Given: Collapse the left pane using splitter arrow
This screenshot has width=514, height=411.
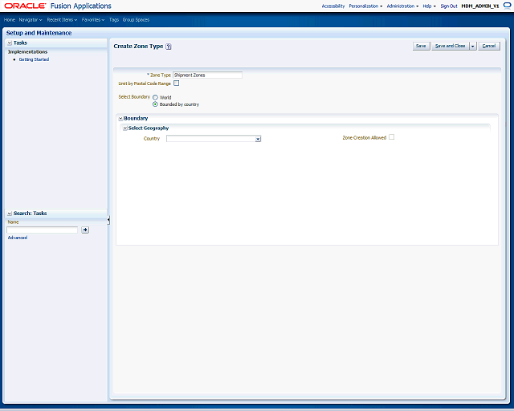Looking at the screenshot, I should (x=108, y=220).
